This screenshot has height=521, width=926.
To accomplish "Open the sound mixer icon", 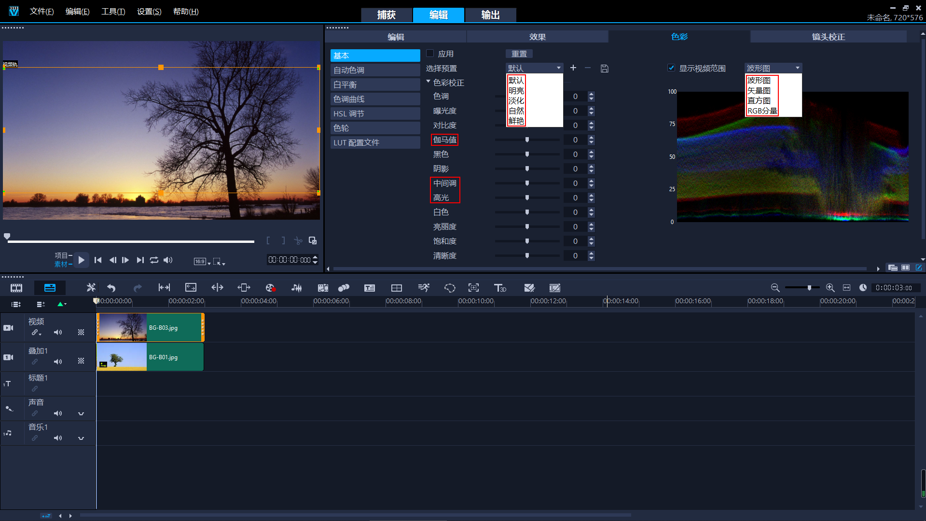I will point(296,288).
